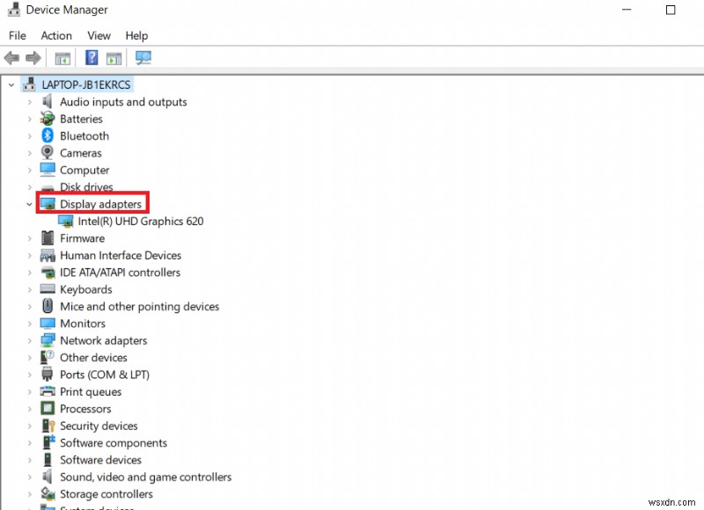
Task: Click the Network adapters icon
Action: (46, 340)
